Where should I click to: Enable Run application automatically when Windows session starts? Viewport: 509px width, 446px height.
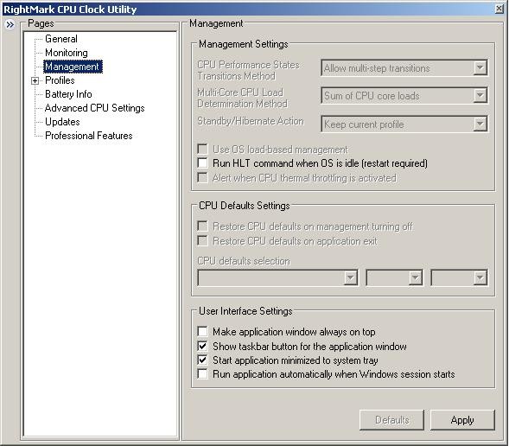coord(202,374)
